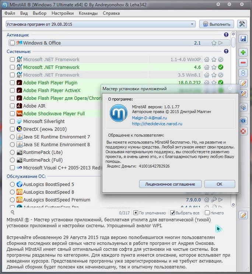Screen dimensions: 252x274
Task: Click the magnifier search icon
Action: (13, 212)
